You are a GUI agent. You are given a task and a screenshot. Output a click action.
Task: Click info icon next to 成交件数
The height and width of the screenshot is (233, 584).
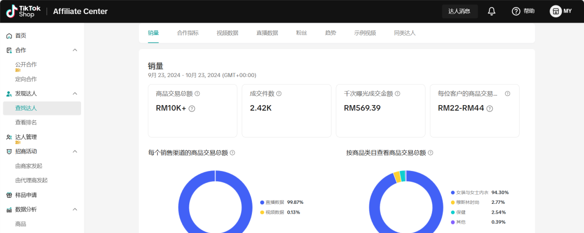coord(278,94)
